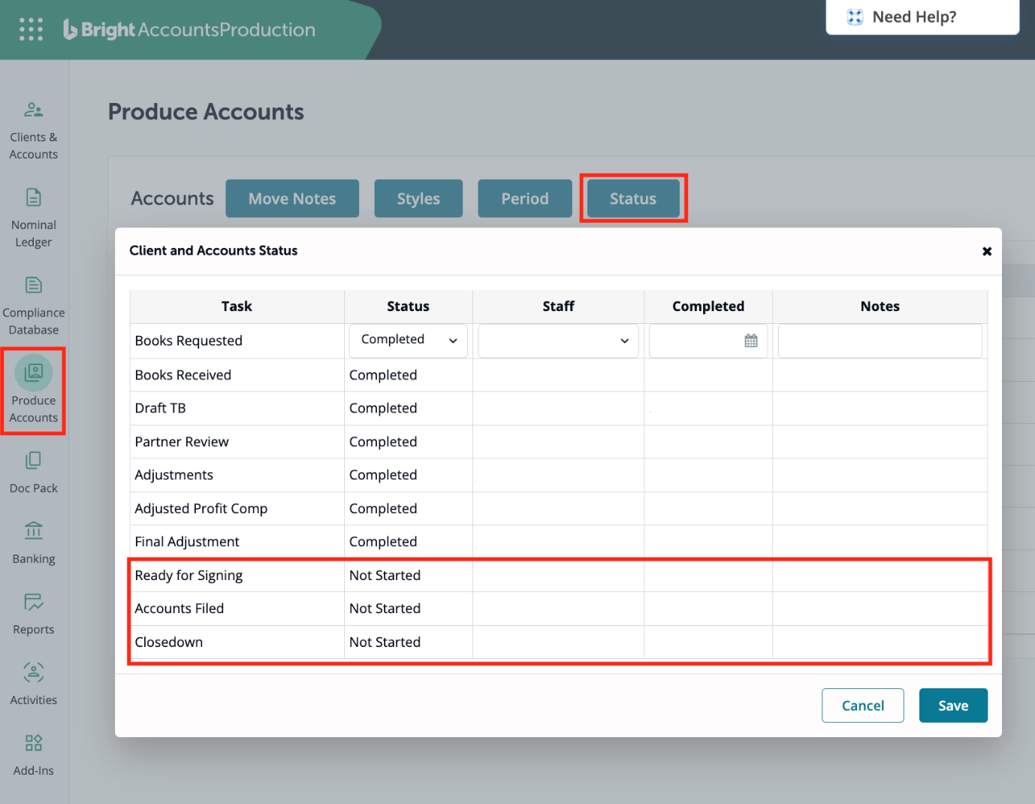Click the Staff column header

click(558, 307)
